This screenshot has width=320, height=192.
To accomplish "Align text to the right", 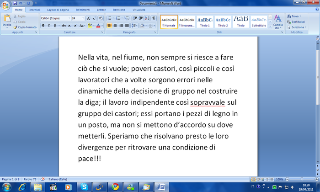I will tap(121, 26).
